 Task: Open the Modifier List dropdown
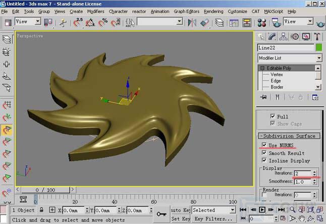pos(319,58)
